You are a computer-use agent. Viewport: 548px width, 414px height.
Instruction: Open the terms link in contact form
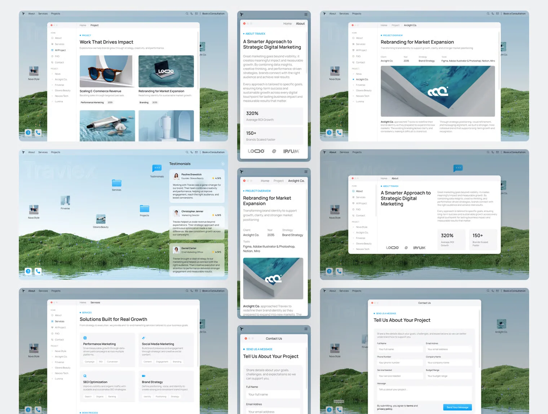tap(410, 406)
